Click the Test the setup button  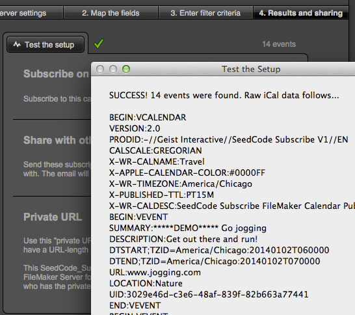(x=46, y=44)
